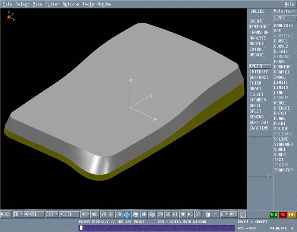Choose the SURF1 palette entry

280,150
